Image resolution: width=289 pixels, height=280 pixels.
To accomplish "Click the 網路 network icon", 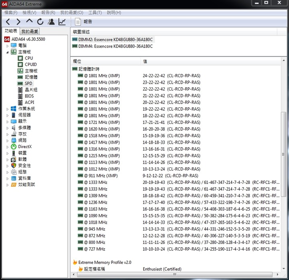I will [x=14, y=140].
